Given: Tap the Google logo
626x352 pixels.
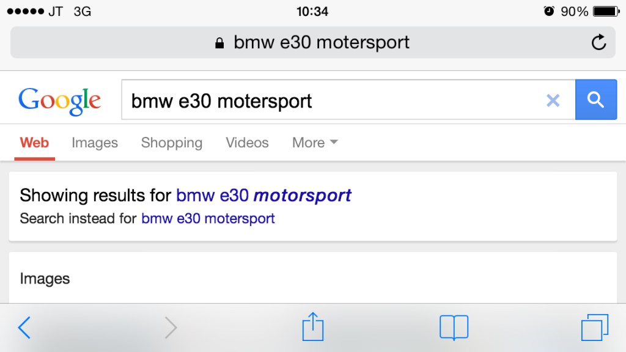Looking at the screenshot, I should click(x=59, y=101).
